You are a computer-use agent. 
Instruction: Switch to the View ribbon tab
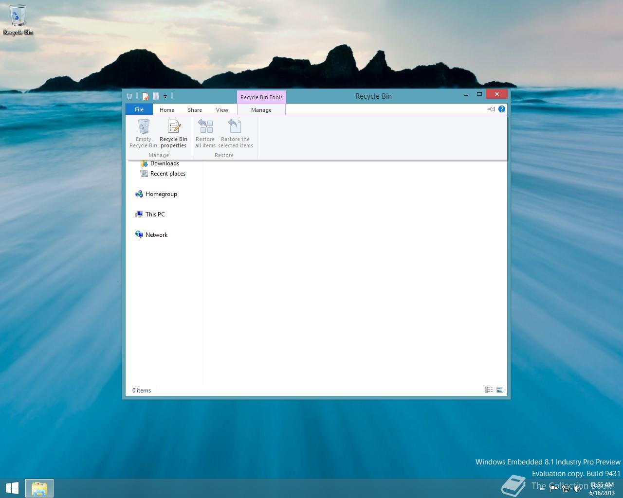point(222,110)
